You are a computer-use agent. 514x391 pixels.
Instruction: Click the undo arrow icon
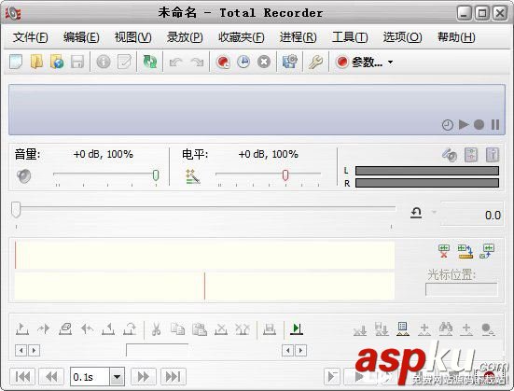point(175,62)
